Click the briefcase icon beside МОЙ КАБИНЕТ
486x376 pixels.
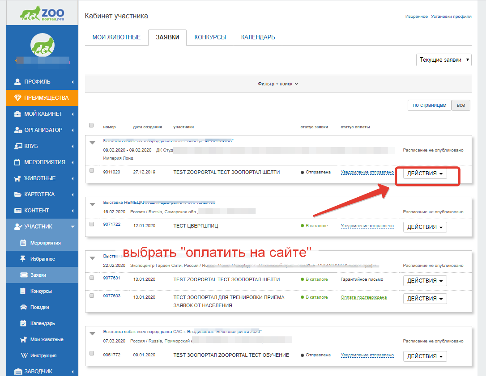17,114
